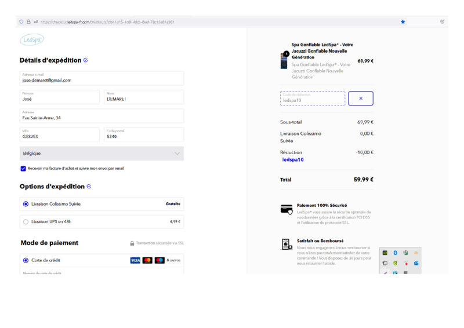This screenshot has width=464, height=328.
Task: Click the LedSpa logo
Action: pos(32,39)
